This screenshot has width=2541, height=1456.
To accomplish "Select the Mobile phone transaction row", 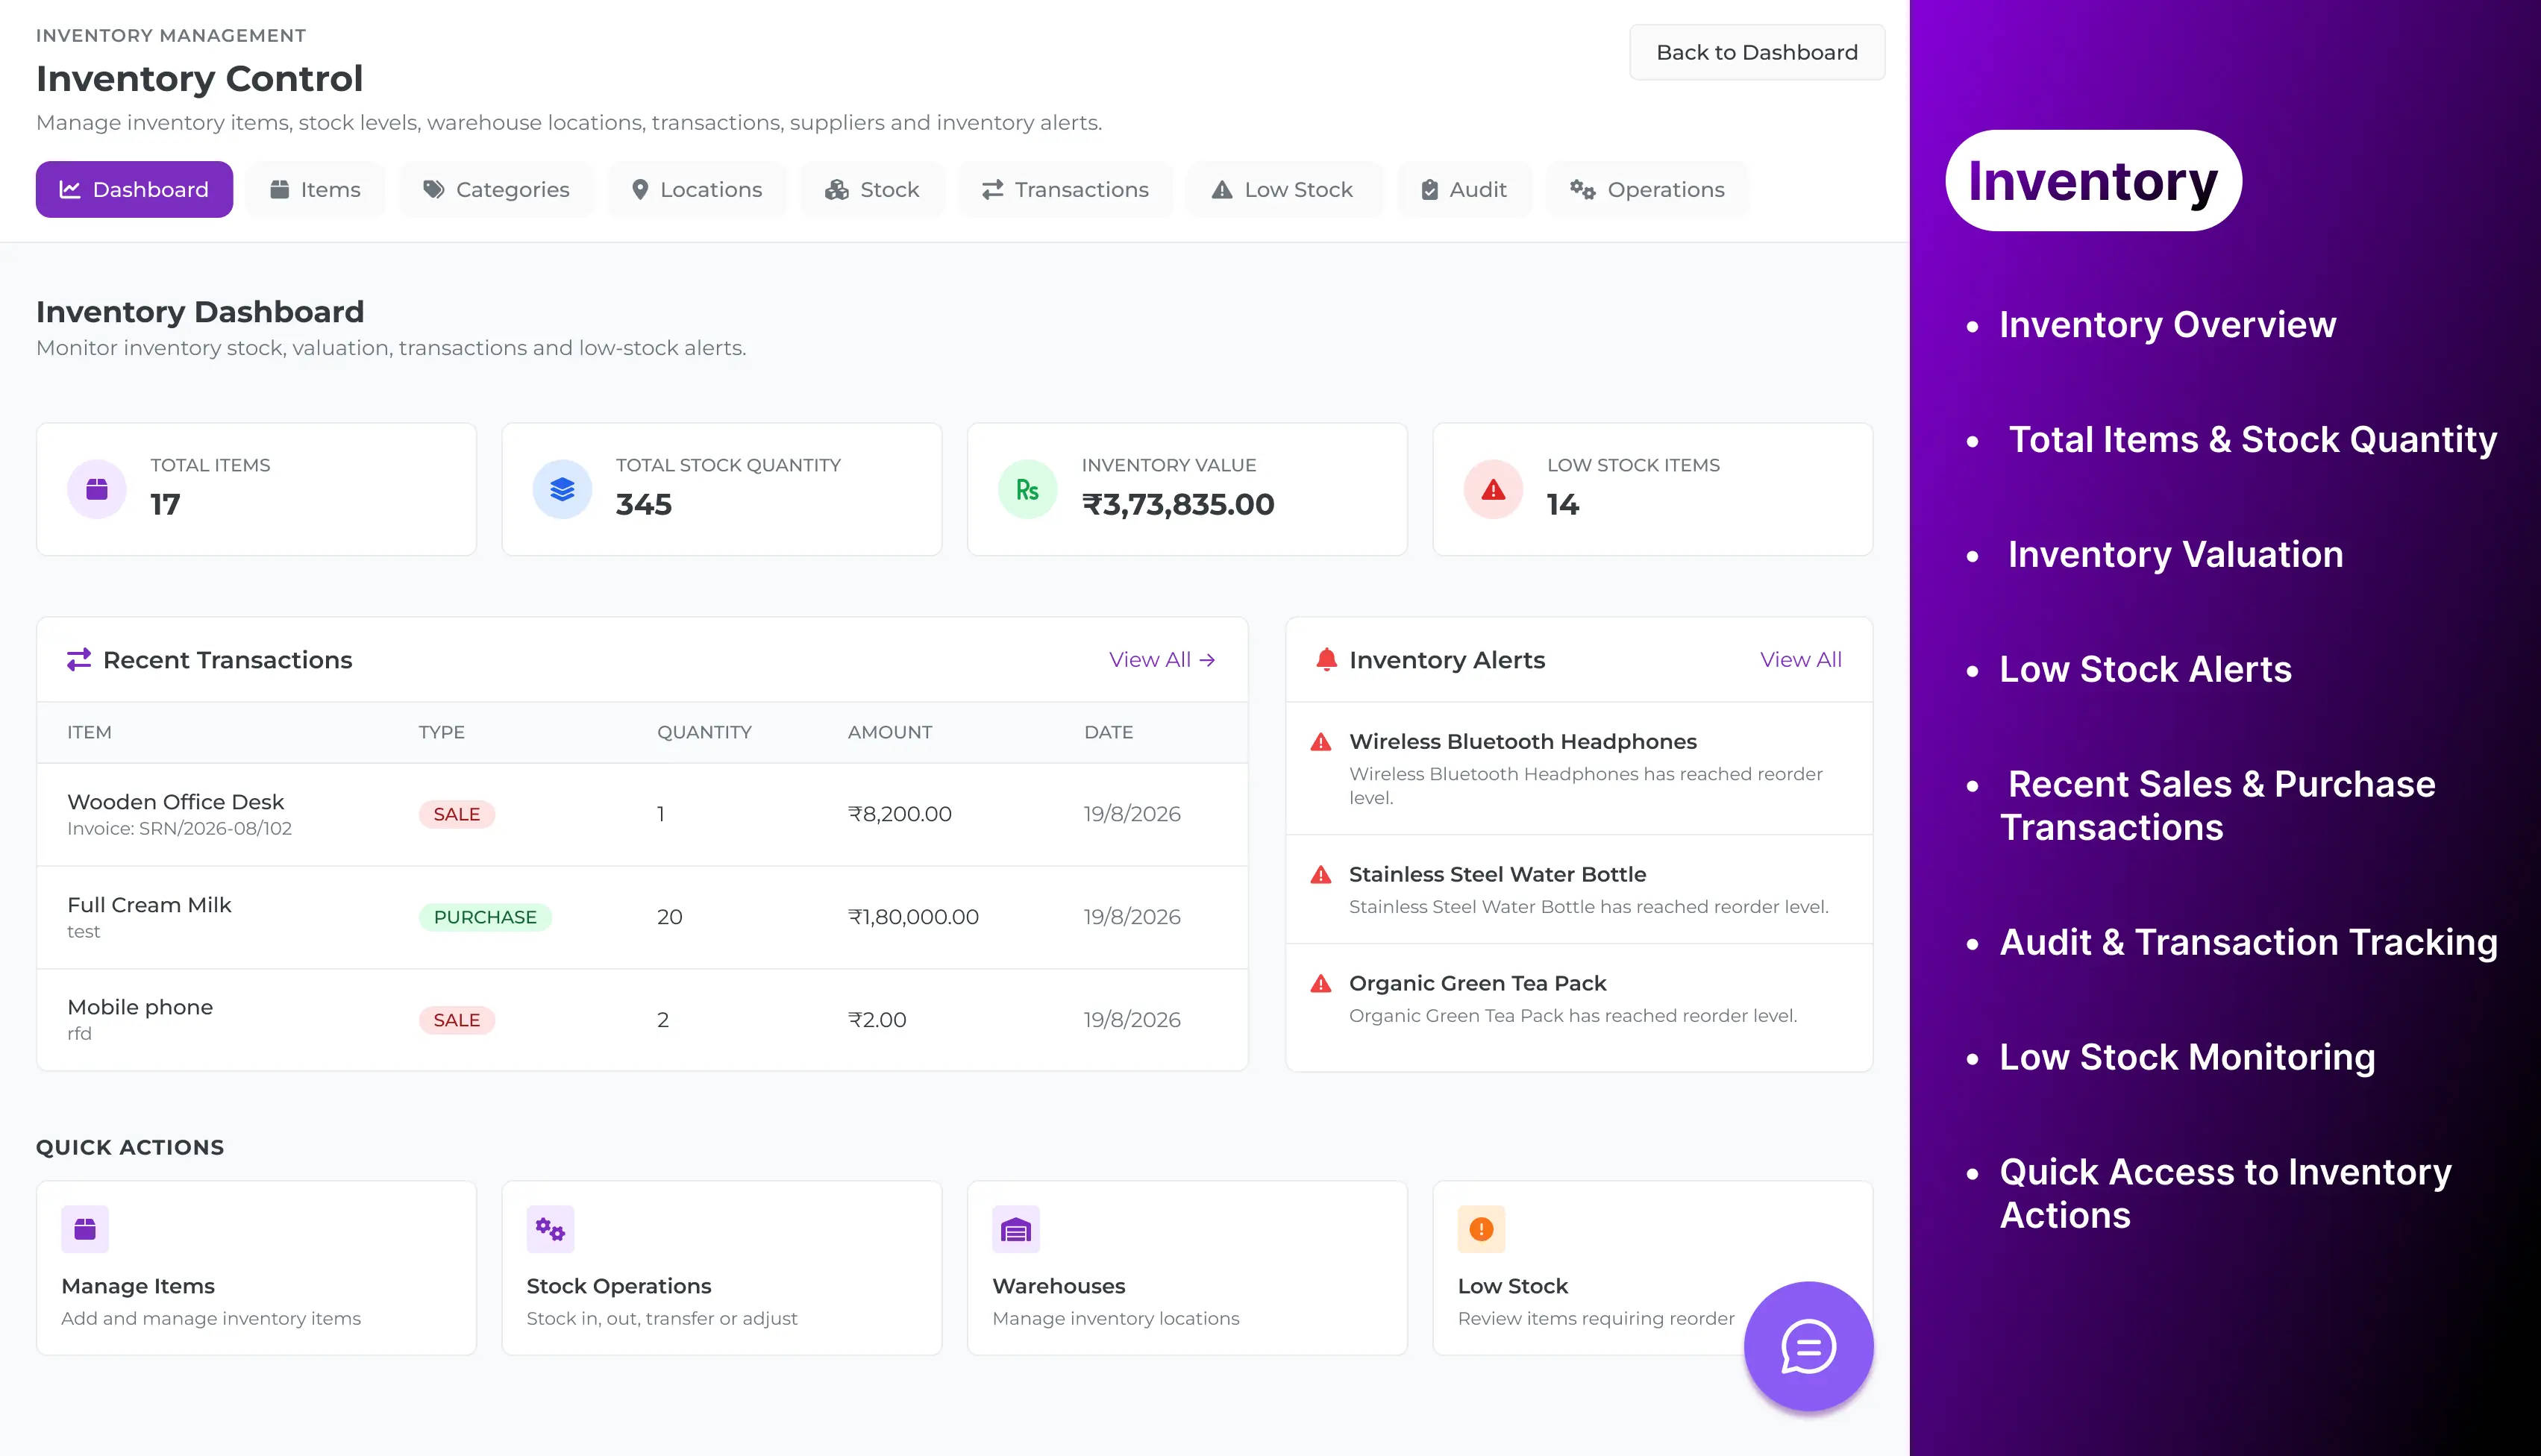I will point(642,1020).
